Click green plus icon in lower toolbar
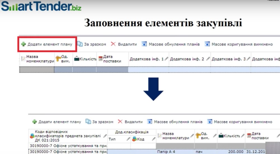 (x=34, y=122)
